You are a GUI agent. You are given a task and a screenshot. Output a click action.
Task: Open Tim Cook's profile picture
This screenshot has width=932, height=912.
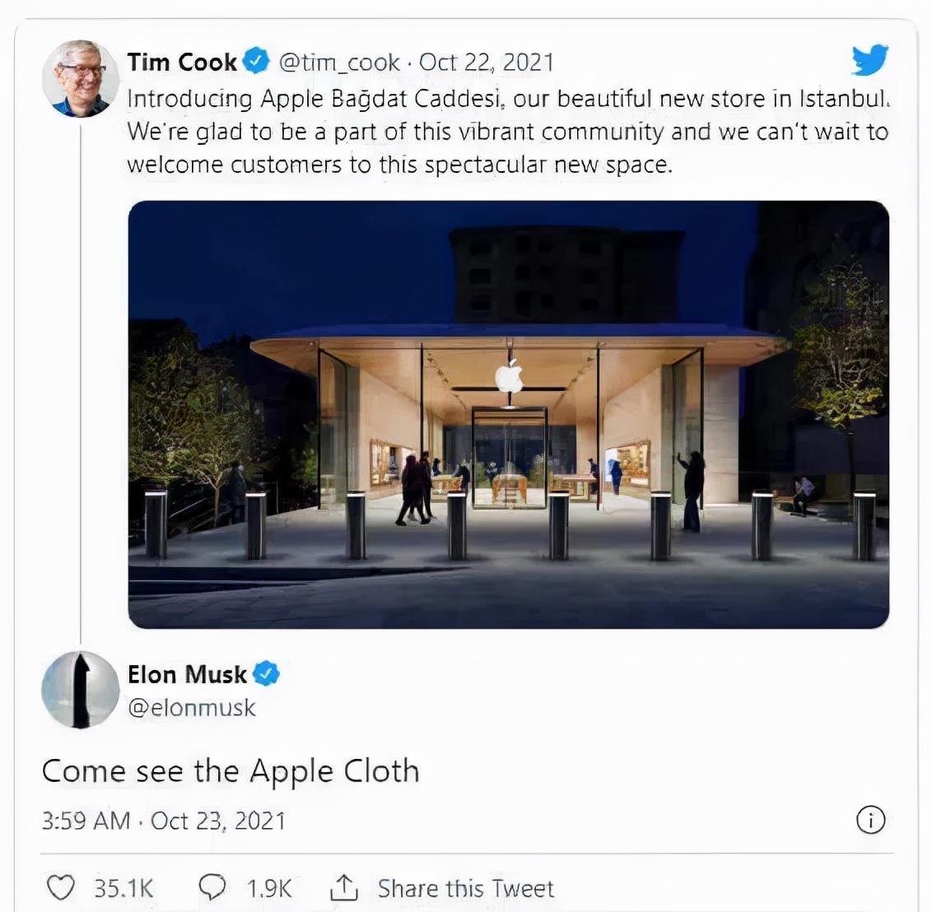click(x=80, y=79)
